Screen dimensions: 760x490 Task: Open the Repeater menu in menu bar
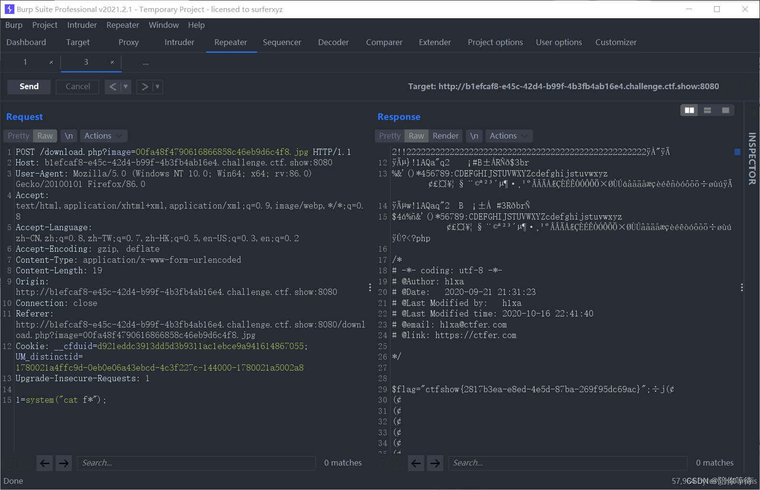click(123, 25)
